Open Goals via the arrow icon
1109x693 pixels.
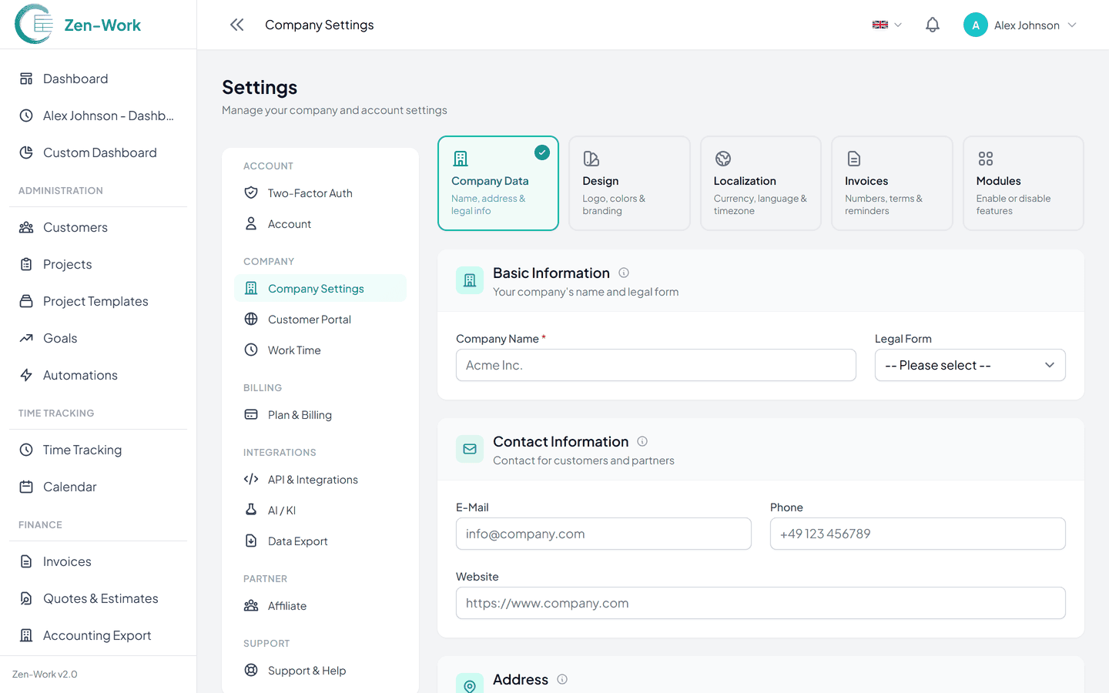click(25, 338)
